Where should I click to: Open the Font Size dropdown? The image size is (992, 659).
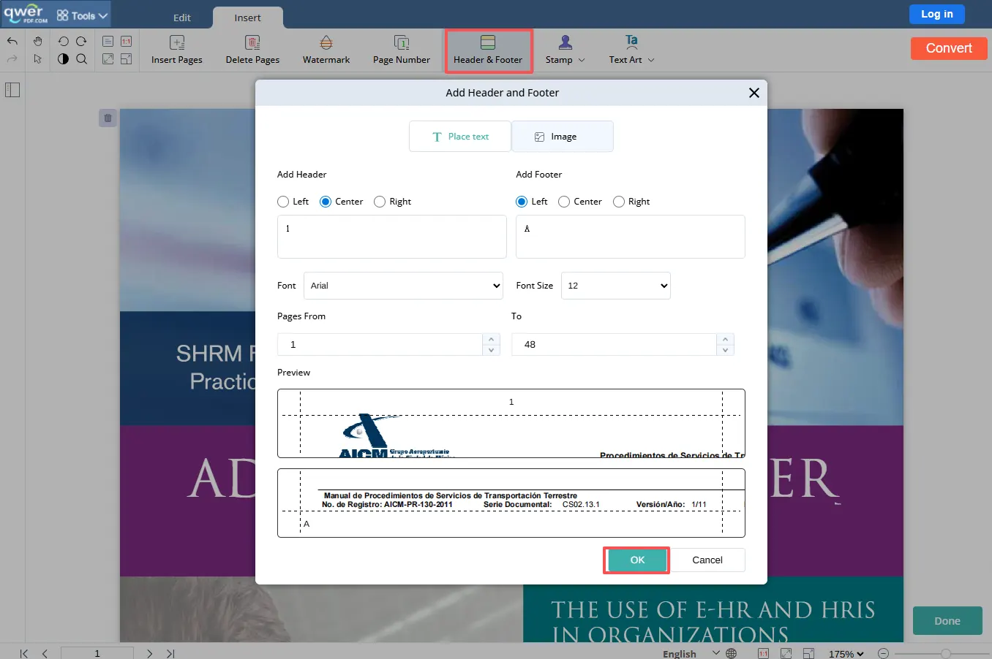(x=616, y=286)
